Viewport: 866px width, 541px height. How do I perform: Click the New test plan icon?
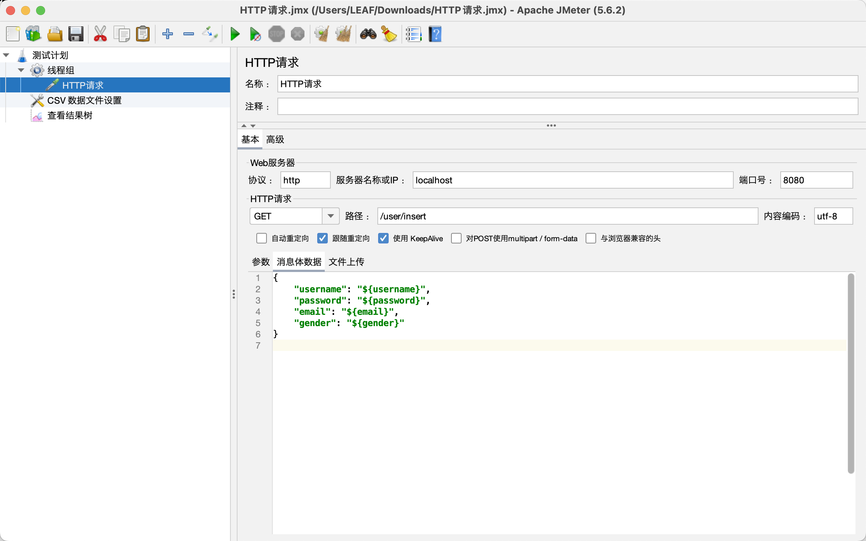click(13, 34)
